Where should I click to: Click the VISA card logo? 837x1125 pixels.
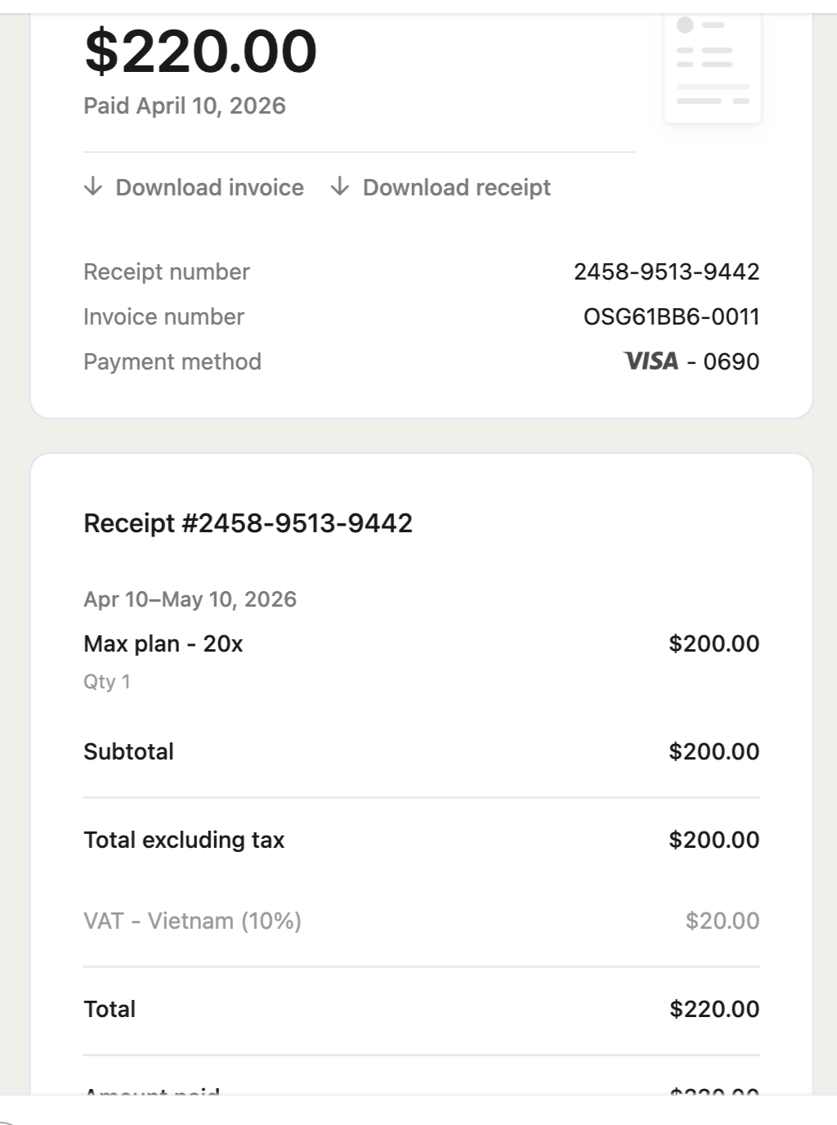[651, 361]
